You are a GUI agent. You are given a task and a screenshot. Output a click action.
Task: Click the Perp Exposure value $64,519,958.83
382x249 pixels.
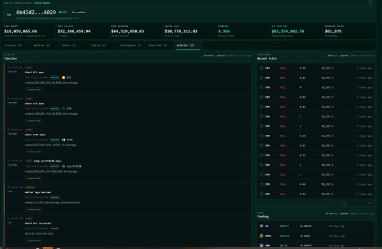pyautogui.click(x=127, y=31)
